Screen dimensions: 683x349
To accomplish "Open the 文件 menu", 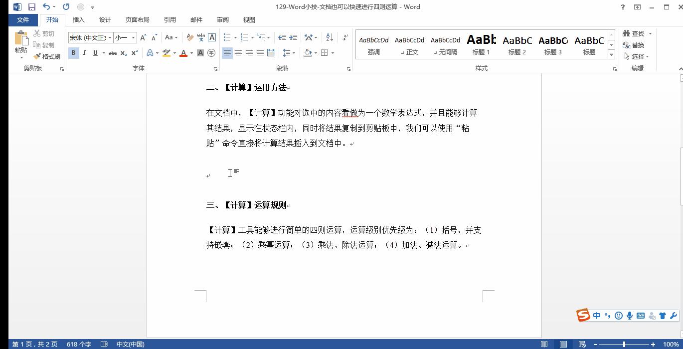I will (23, 19).
